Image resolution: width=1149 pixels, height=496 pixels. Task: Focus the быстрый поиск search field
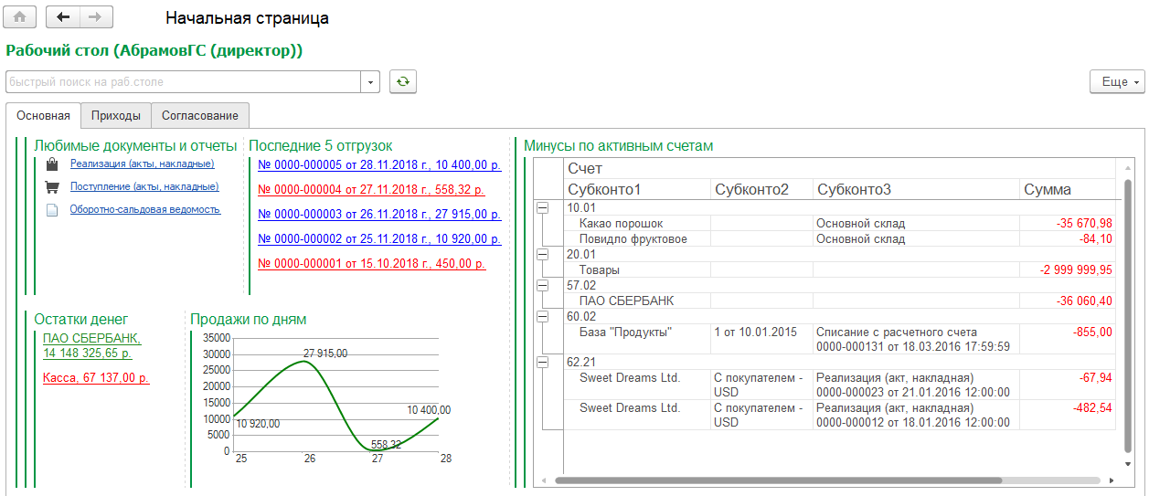[184, 81]
